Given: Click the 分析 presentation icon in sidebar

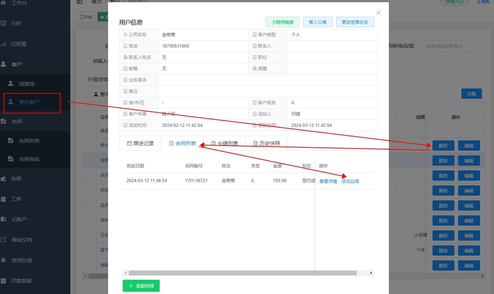Looking at the screenshot, I should pyautogui.click(x=4, y=23).
